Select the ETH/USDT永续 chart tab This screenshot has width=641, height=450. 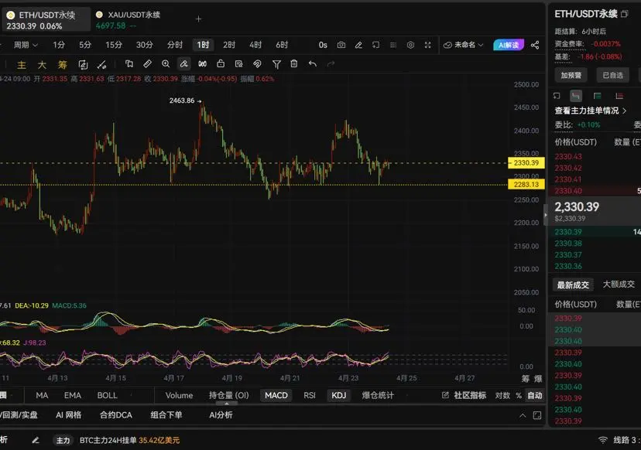click(46, 19)
